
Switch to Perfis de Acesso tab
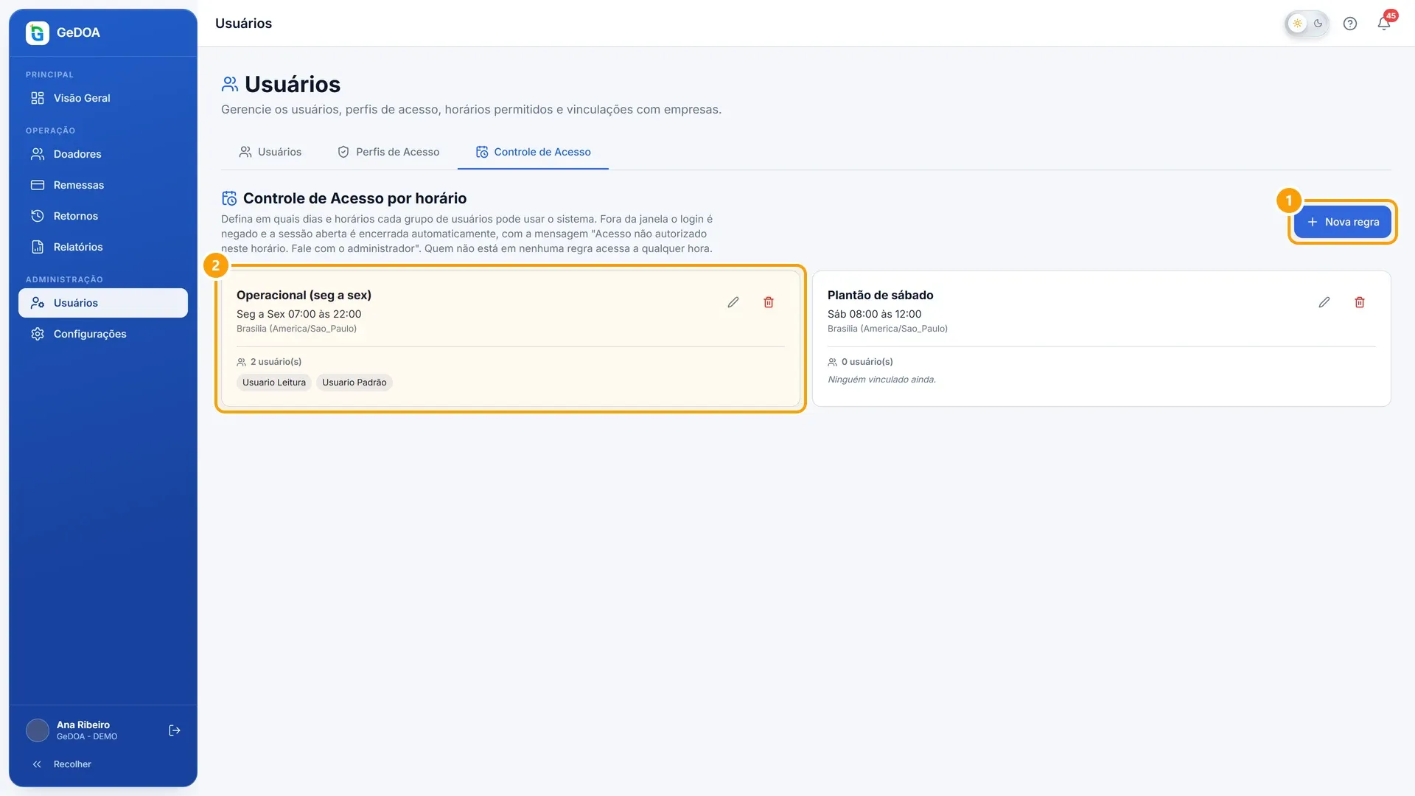(388, 152)
